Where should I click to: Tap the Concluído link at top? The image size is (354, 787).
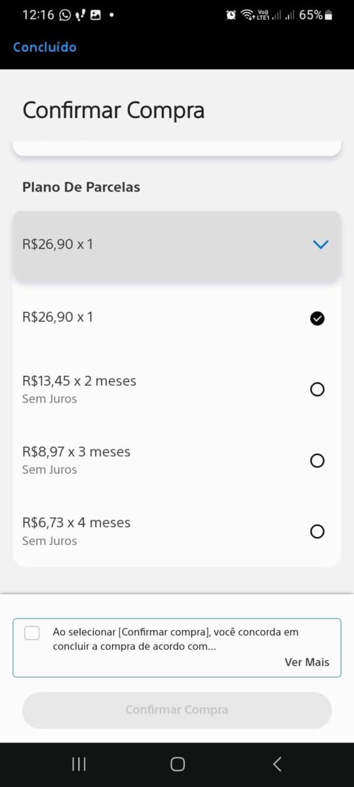coord(45,47)
